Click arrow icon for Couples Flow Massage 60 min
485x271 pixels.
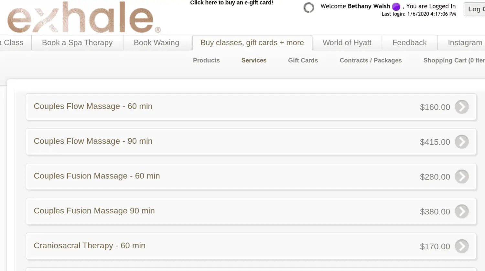pos(461,107)
